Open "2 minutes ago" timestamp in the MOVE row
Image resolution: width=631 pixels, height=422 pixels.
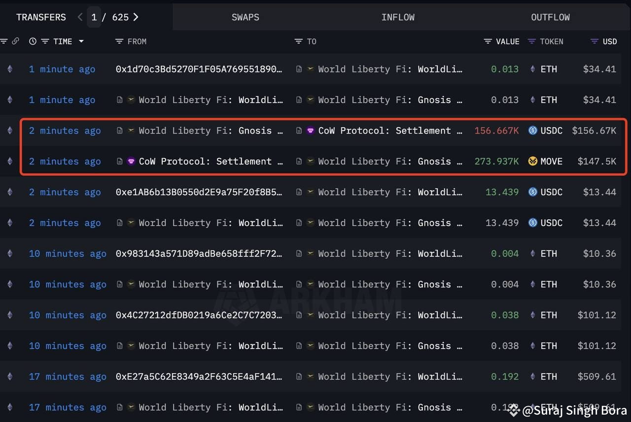65,161
